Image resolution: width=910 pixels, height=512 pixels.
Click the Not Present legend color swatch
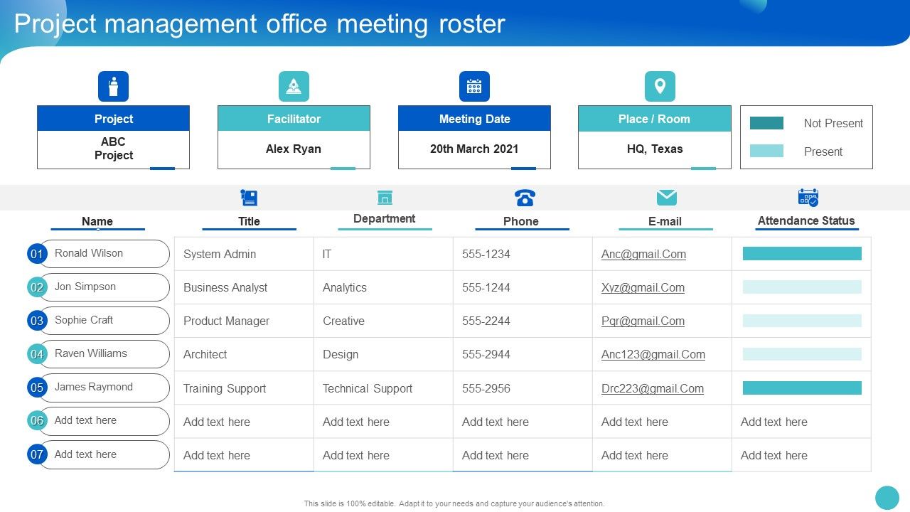766,123
